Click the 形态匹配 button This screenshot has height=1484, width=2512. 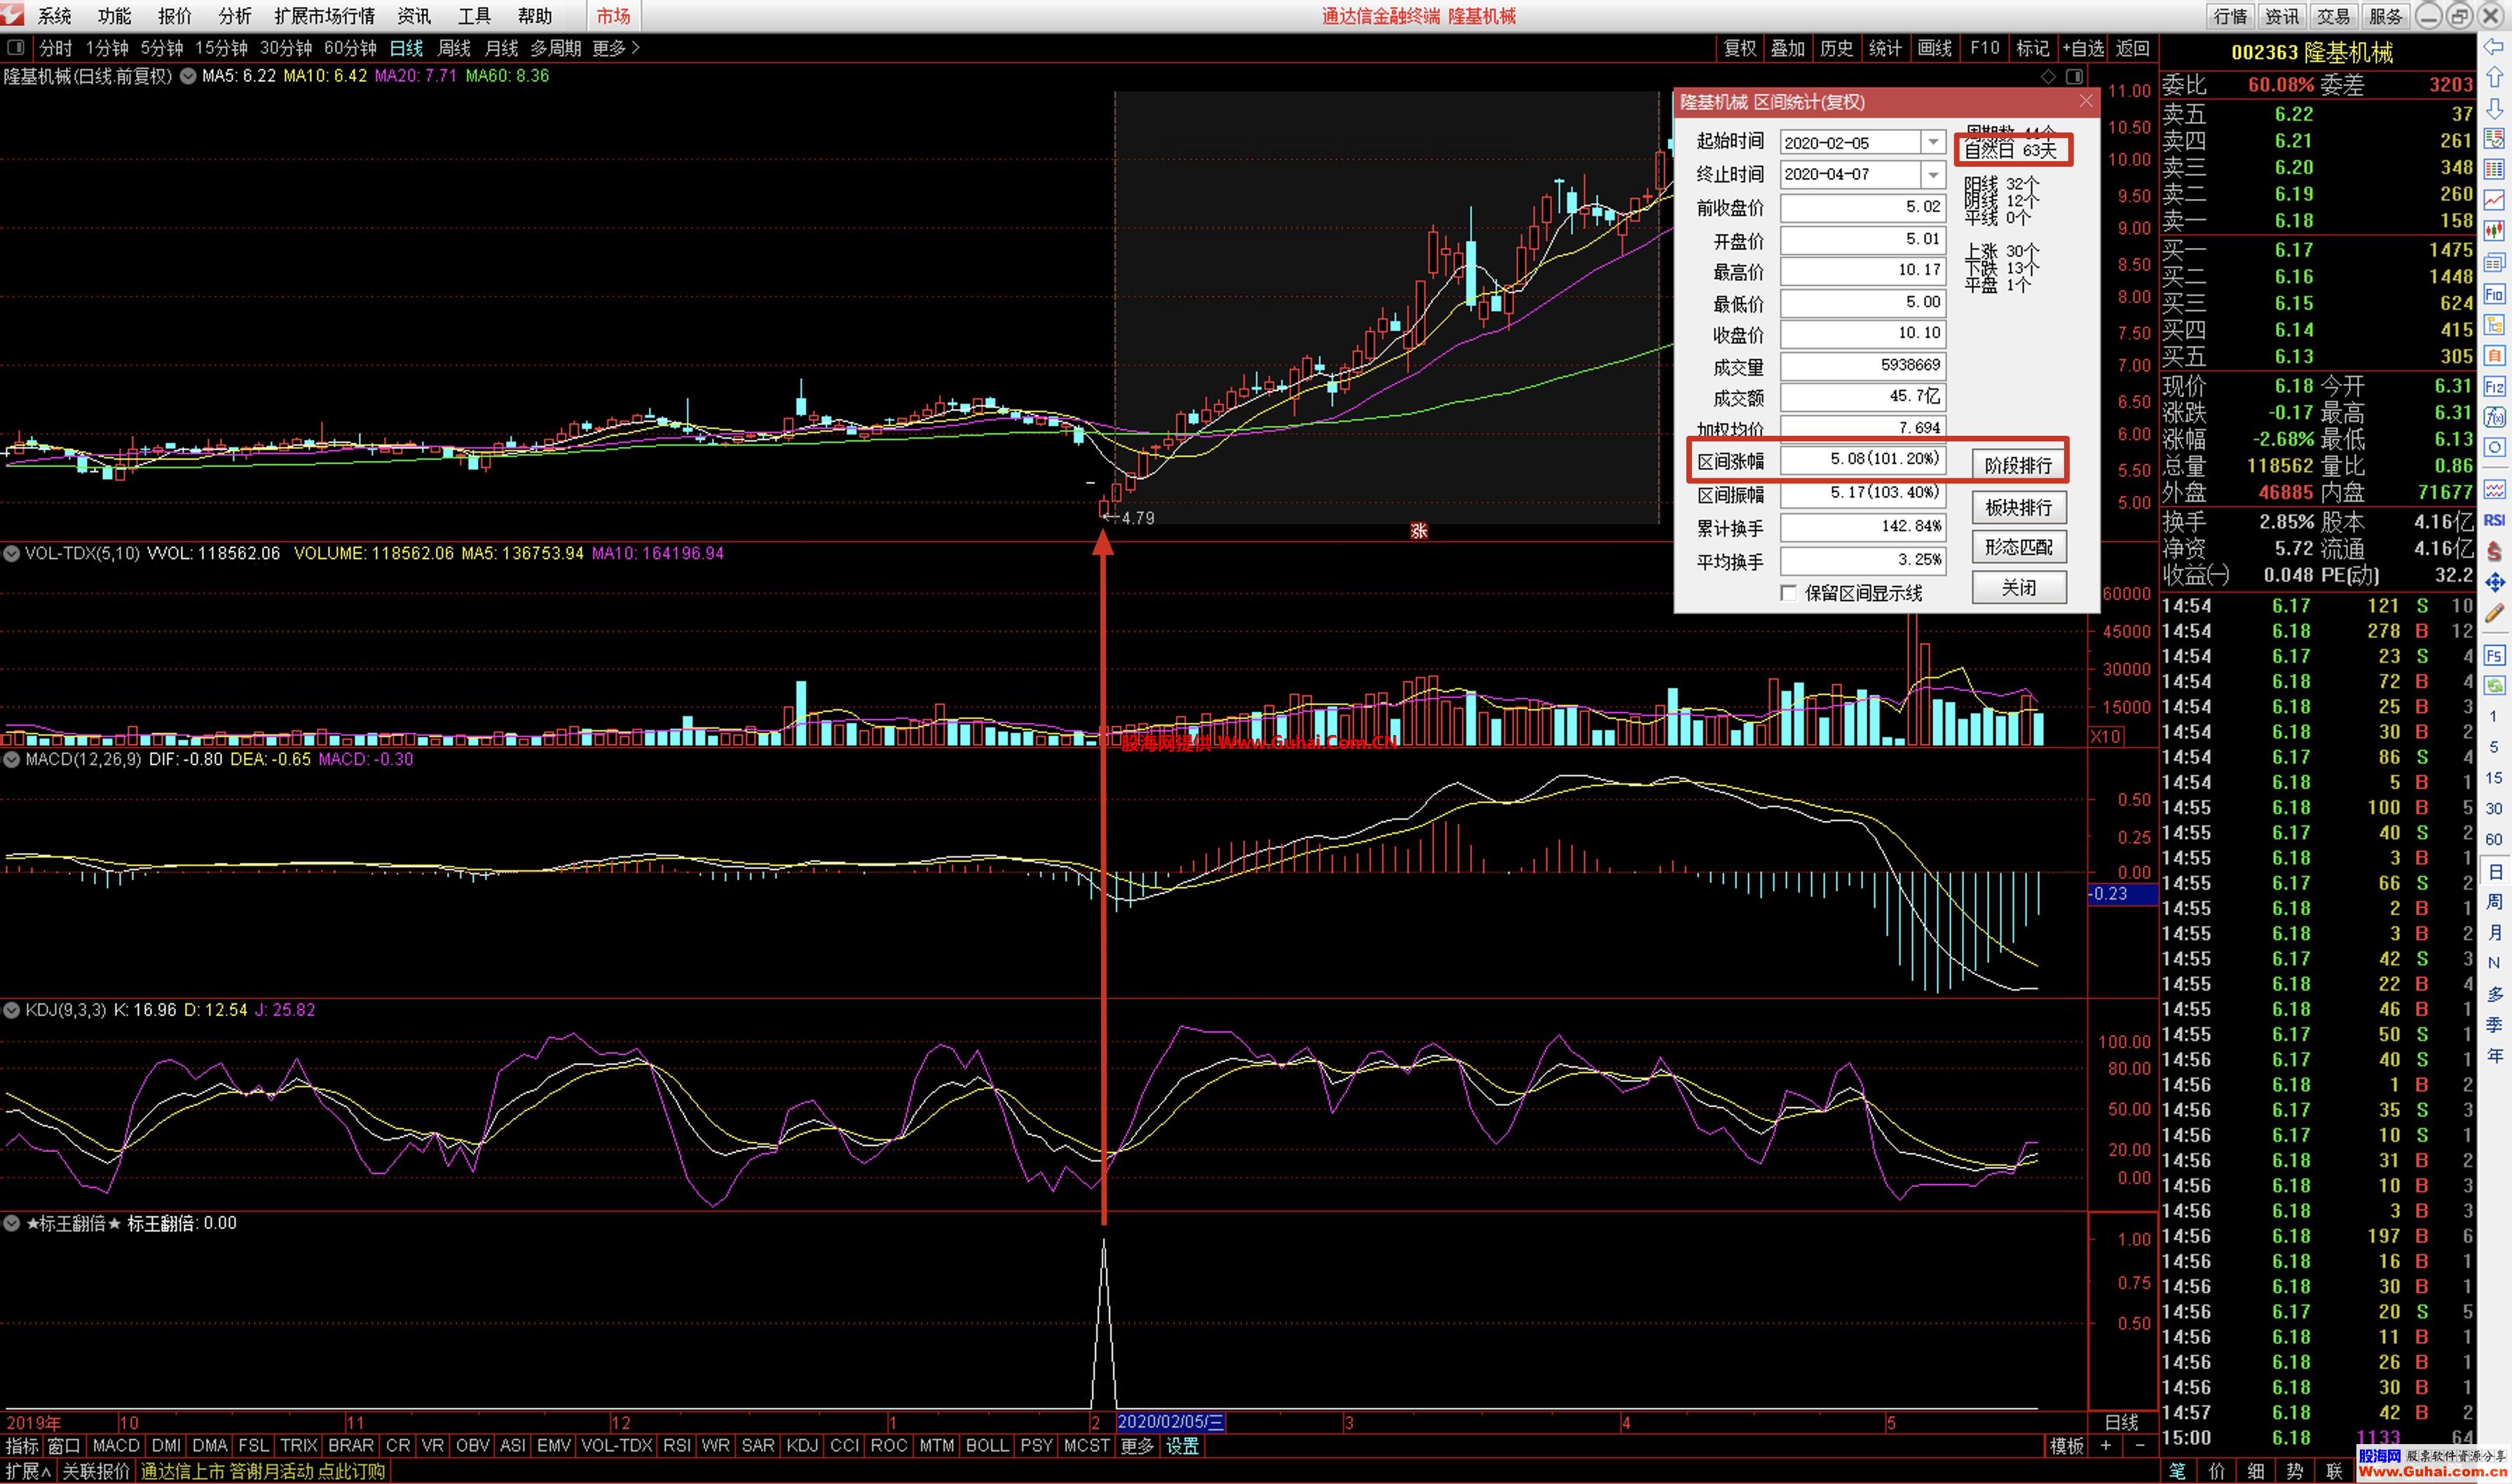pyautogui.click(x=2018, y=548)
